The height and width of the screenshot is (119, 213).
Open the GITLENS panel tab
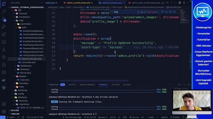(x=127, y=85)
